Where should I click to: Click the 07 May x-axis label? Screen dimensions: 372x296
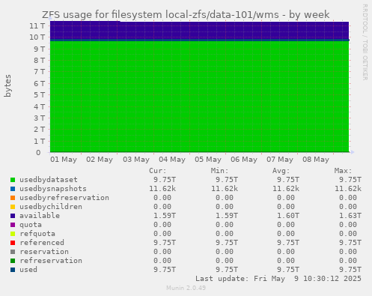point(280,160)
